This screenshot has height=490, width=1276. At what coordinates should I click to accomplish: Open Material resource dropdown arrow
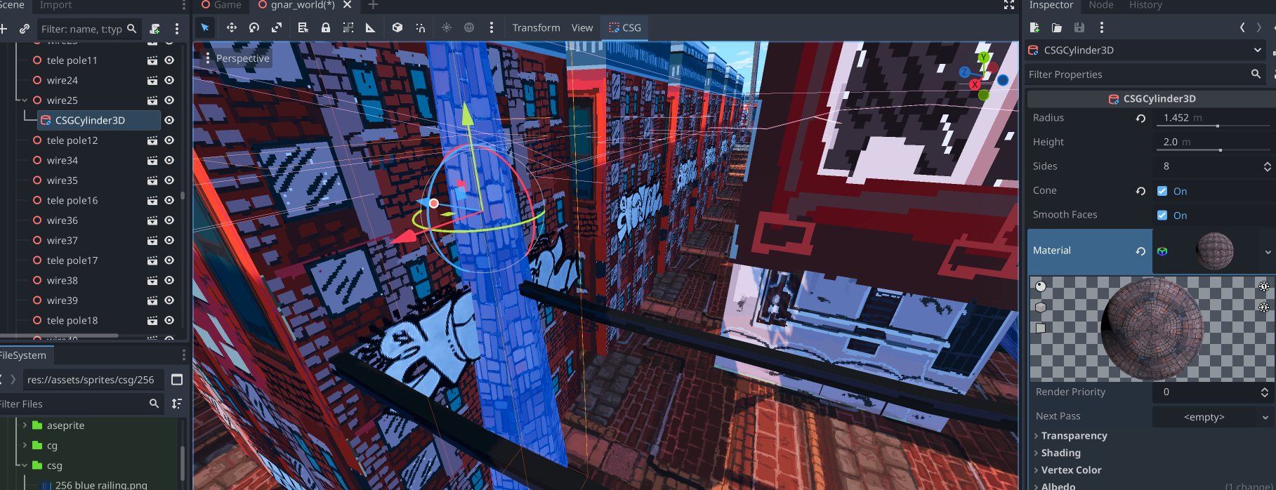tap(1268, 251)
